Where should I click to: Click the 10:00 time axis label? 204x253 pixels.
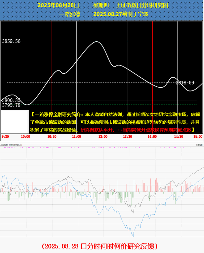pyautogui.click(x=25, y=136)
